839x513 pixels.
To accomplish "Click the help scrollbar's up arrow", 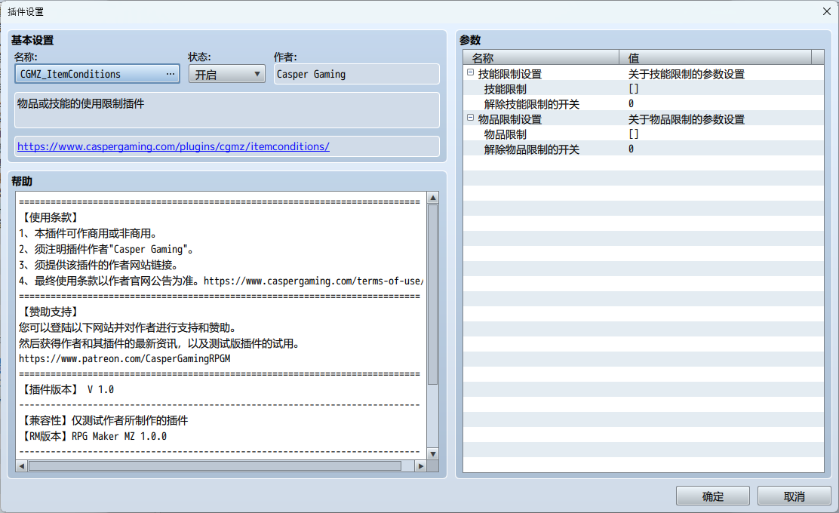I will click(433, 198).
